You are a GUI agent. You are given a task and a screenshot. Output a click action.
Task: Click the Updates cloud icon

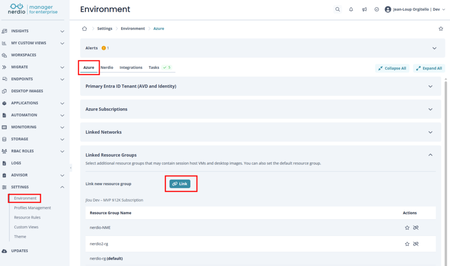click(4, 251)
